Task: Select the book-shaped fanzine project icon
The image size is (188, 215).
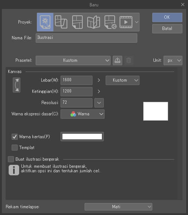Action: point(94,22)
